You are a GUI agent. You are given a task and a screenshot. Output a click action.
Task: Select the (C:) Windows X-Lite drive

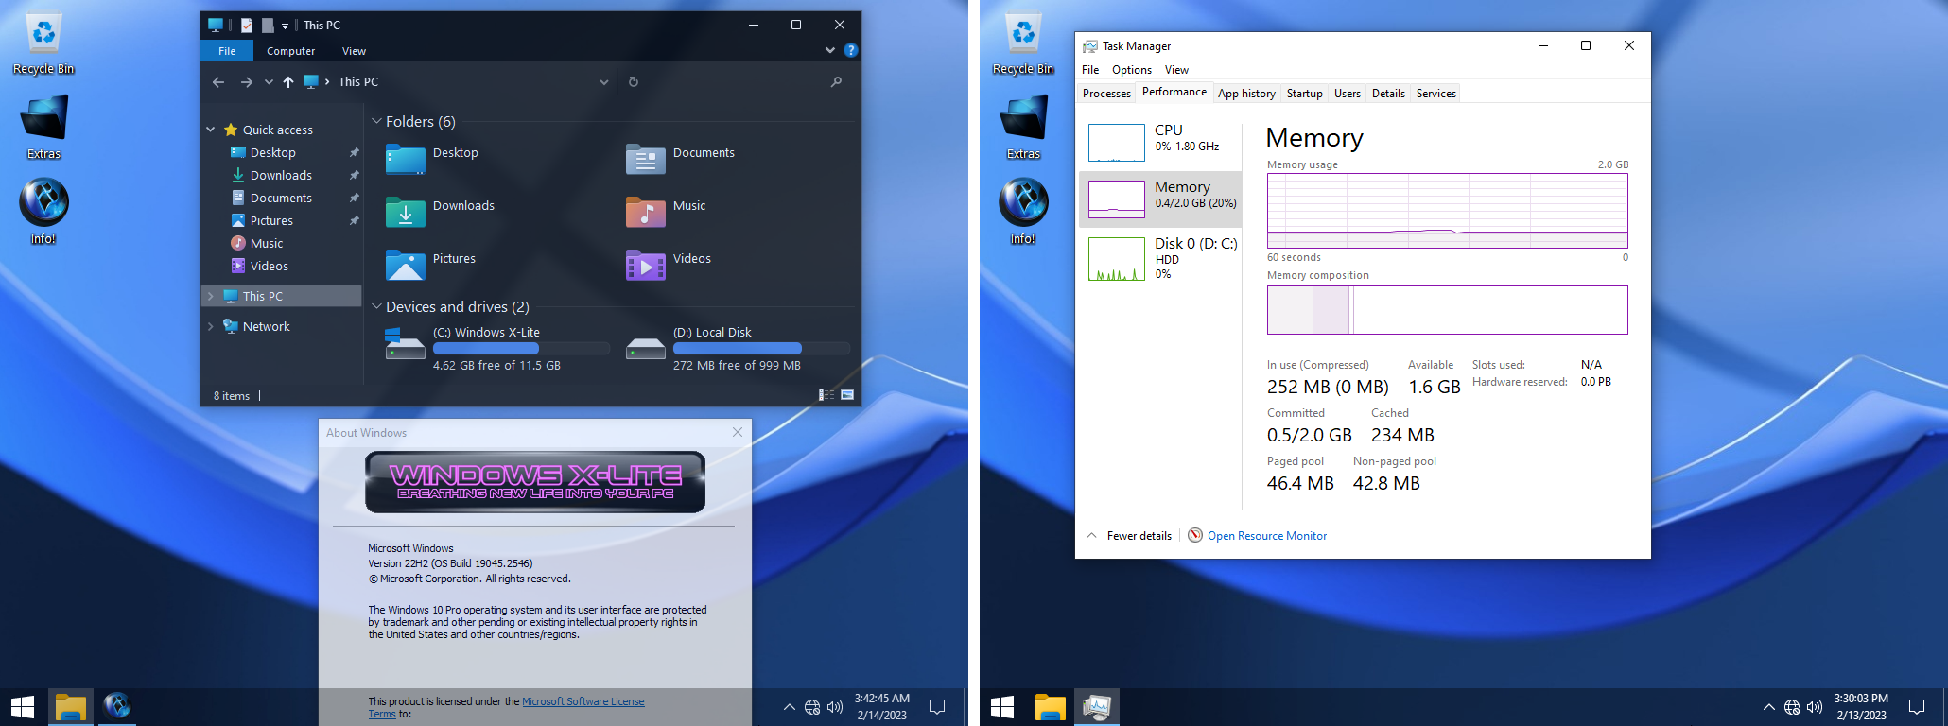click(497, 348)
